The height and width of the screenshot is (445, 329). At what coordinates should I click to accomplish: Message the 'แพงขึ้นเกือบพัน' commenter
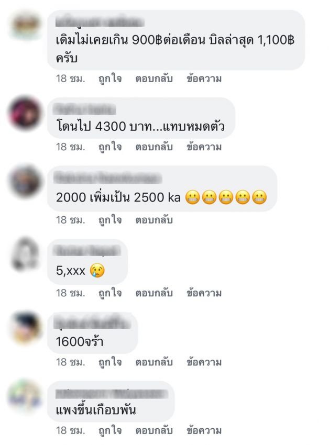(x=204, y=430)
